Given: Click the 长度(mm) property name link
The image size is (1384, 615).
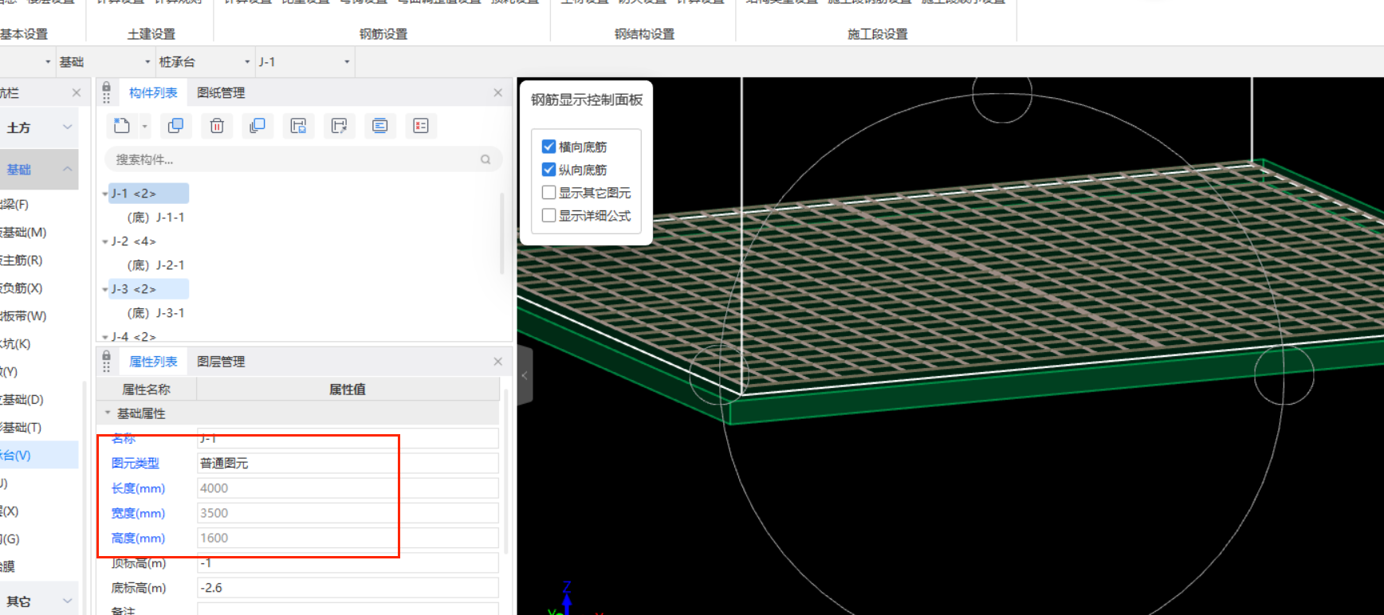Looking at the screenshot, I should pyautogui.click(x=138, y=488).
